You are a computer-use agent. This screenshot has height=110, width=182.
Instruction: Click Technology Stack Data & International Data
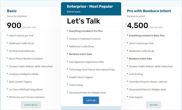[92, 70]
